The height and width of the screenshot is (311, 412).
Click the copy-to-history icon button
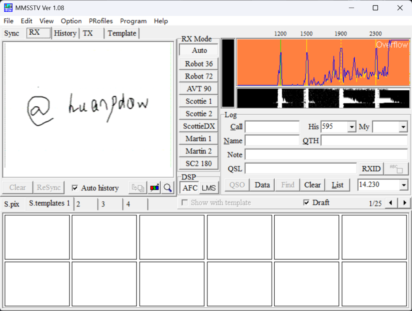pos(138,188)
